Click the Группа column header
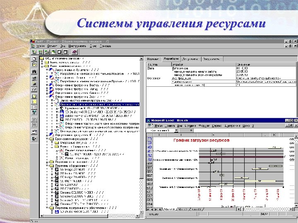This screenshot has width=298, height=223. pyautogui.click(x=159, y=64)
